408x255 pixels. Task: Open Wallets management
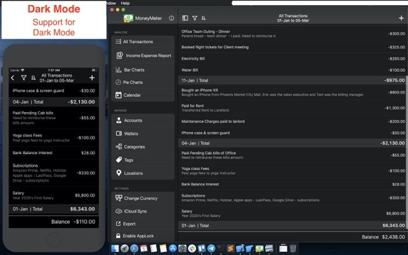coord(143,134)
